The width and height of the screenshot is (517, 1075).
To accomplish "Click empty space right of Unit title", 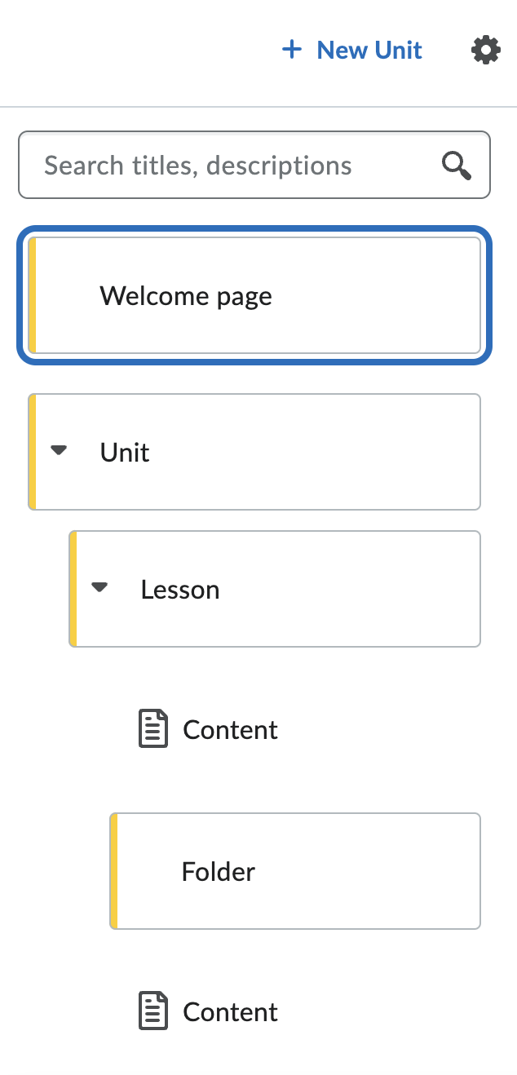I will click(x=326, y=452).
